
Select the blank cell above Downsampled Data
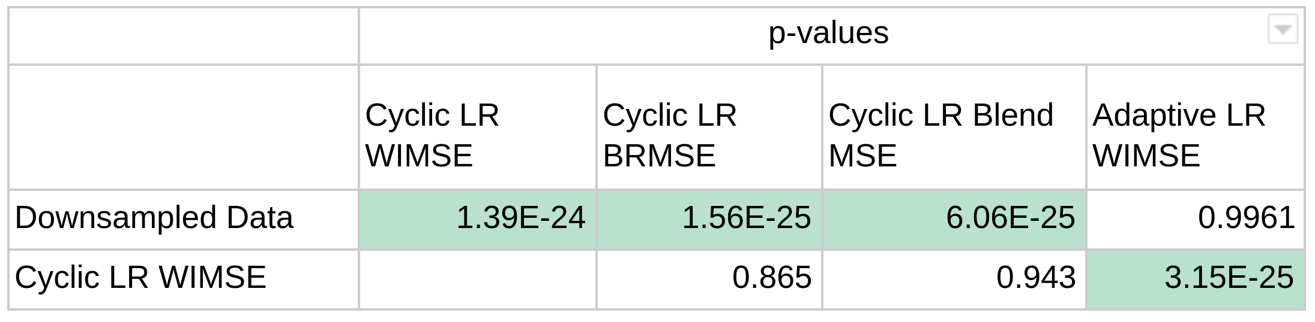[183, 127]
